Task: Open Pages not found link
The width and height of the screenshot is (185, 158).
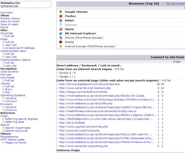Action: (x=15, y=142)
